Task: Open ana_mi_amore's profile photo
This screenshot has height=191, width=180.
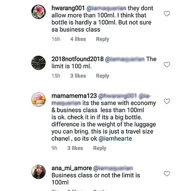Action: [38, 172]
